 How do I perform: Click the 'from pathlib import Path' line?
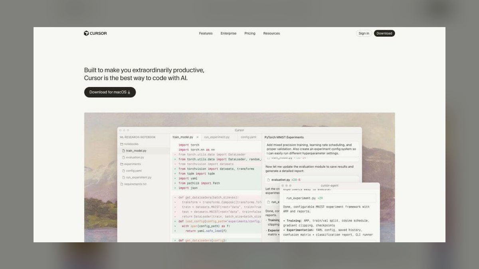pyautogui.click(x=199, y=183)
